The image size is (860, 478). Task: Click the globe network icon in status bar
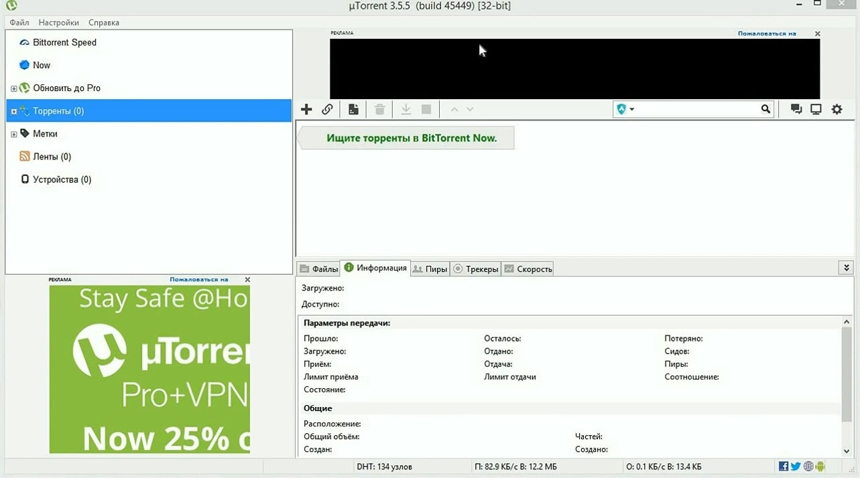click(x=808, y=467)
